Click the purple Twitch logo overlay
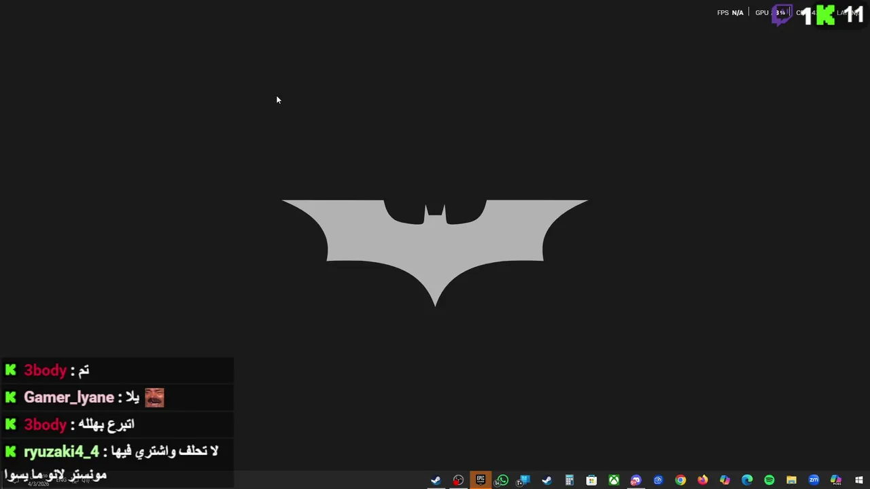Viewport: 870px width, 489px height. [x=782, y=15]
